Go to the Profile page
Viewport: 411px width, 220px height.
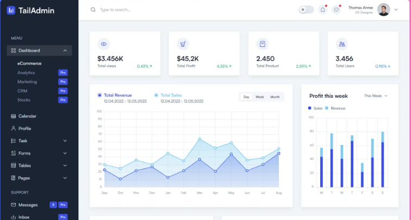pyautogui.click(x=25, y=128)
